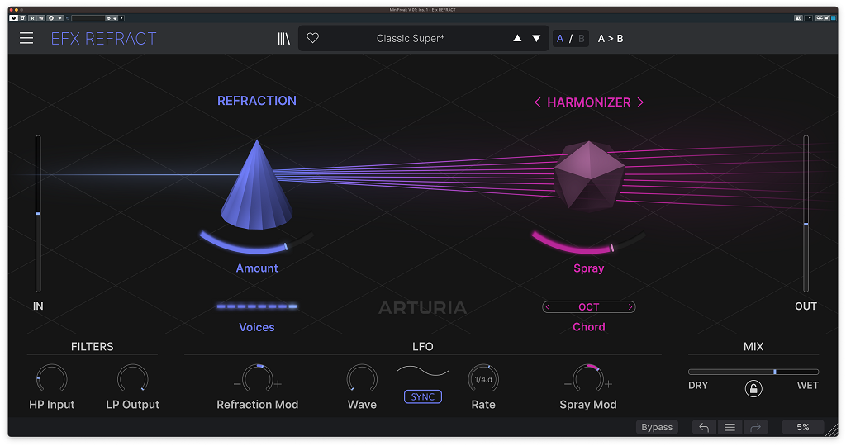Click the Spray Mod knob
The image size is (846, 446).
(x=588, y=379)
